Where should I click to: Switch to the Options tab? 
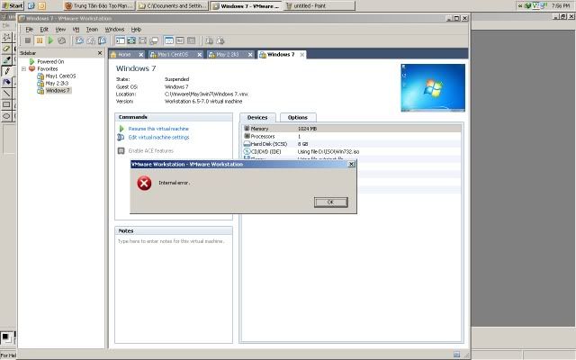(x=298, y=118)
